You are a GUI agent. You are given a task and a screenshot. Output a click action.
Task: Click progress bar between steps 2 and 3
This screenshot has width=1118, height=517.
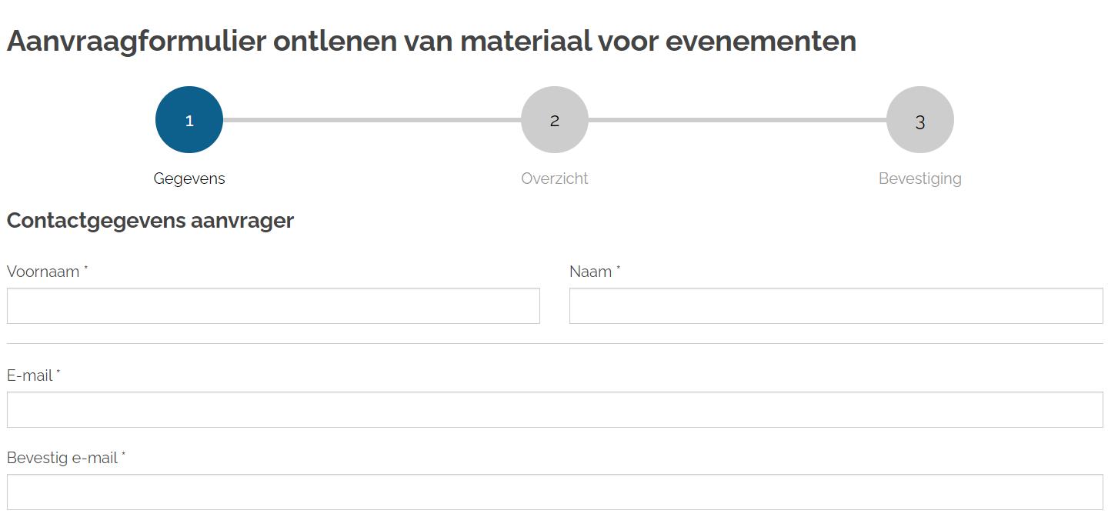point(737,120)
